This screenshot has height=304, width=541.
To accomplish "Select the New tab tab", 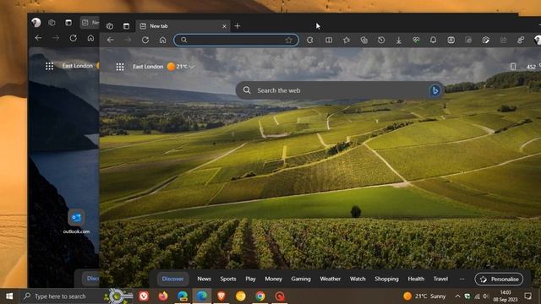I will [183, 26].
